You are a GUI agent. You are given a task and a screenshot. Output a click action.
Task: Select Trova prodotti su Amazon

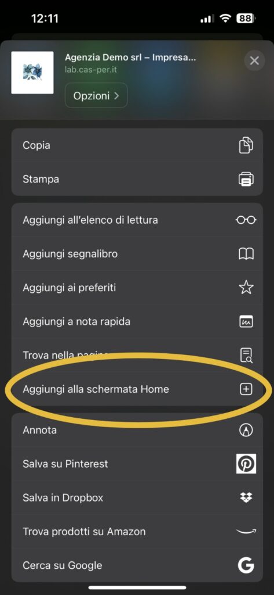[137, 532]
